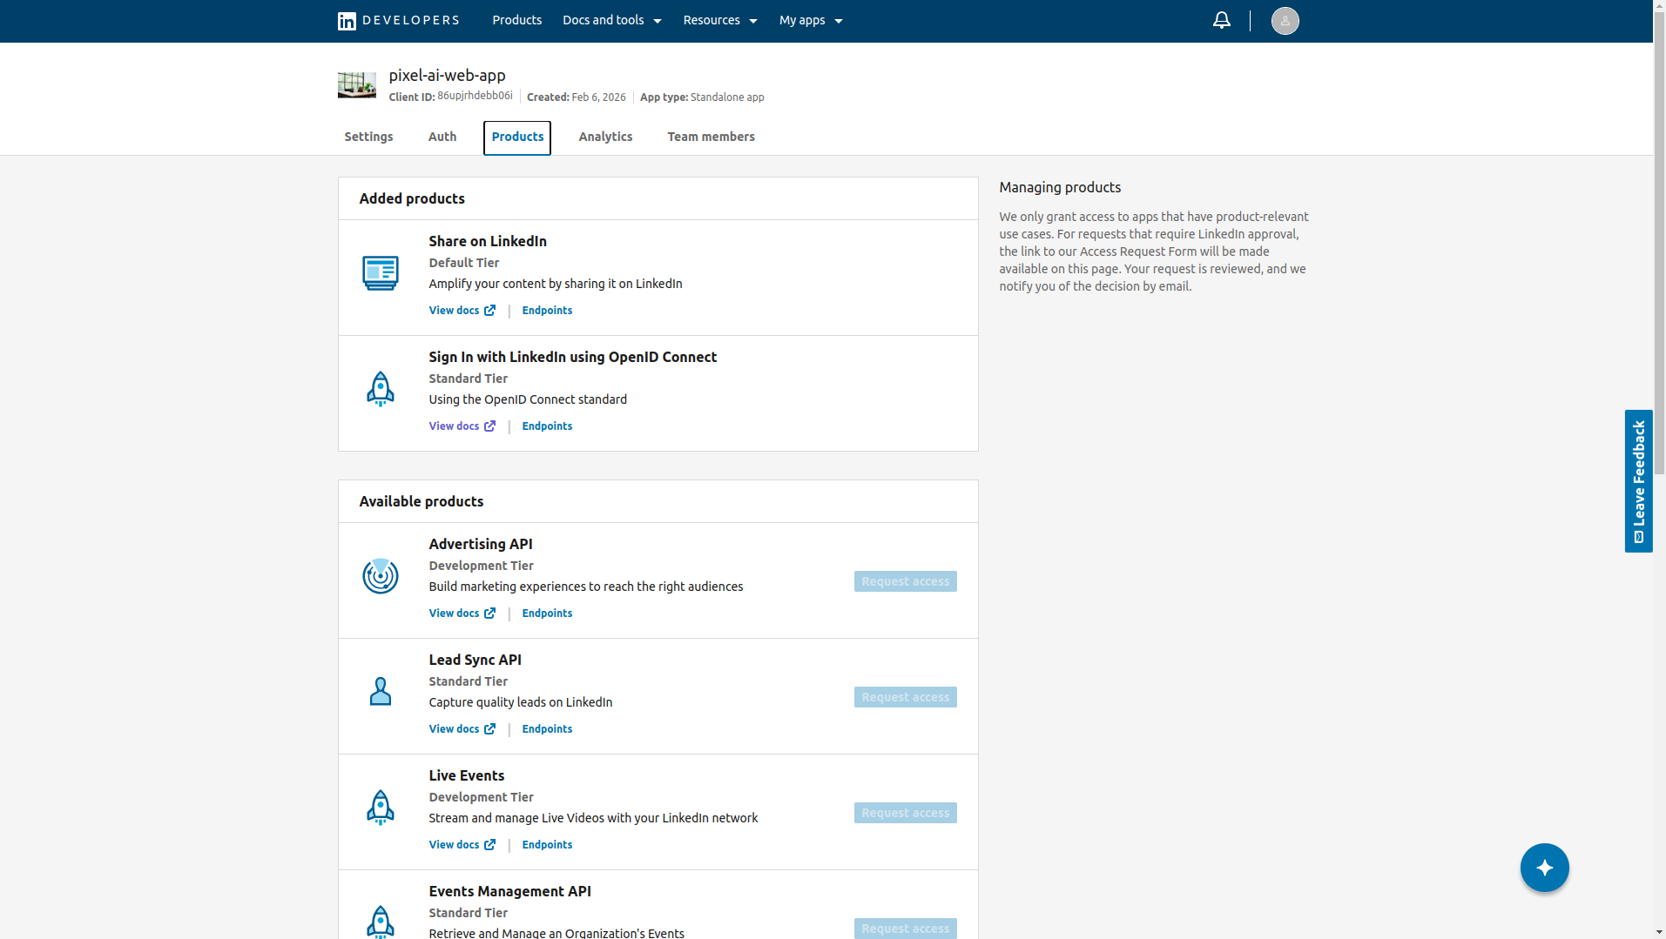Click the page vertical scrollbar
This screenshot has height=939, width=1666.
pyautogui.click(x=1659, y=244)
